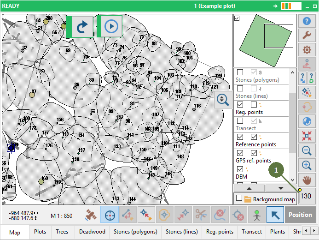This screenshot has width=319, height=240.
Task: Toggle the Background map checkbox
Action: [239, 198]
